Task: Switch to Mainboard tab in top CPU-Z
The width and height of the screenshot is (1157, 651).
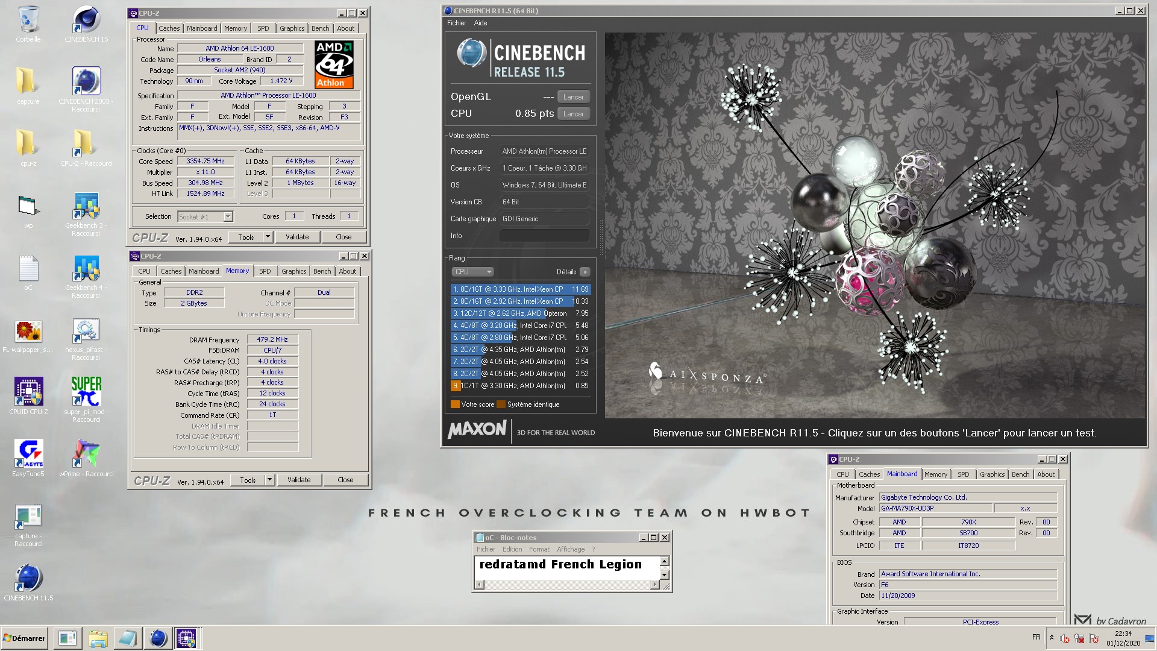Action: [202, 28]
